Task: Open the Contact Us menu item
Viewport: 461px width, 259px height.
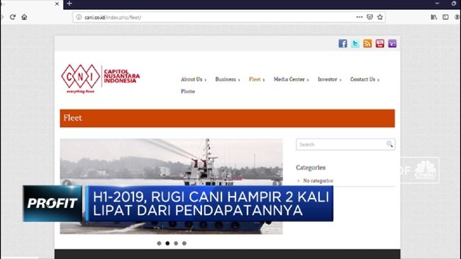Action: pos(365,79)
